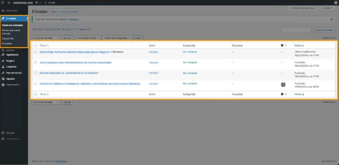
Task: Open the 'Control de Calidad en Soldaduras' entry title
Action: click(90, 84)
